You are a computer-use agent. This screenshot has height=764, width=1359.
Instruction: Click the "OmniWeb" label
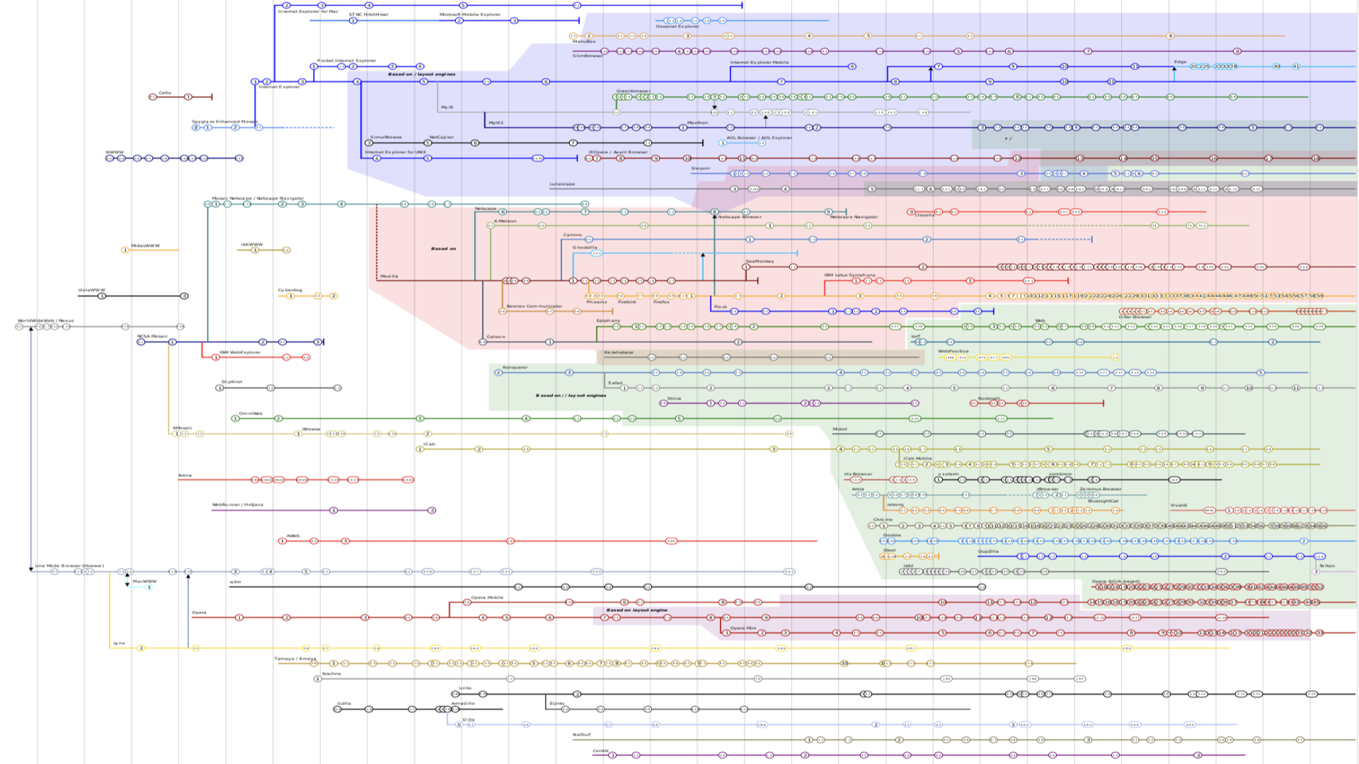pyautogui.click(x=251, y=414)
